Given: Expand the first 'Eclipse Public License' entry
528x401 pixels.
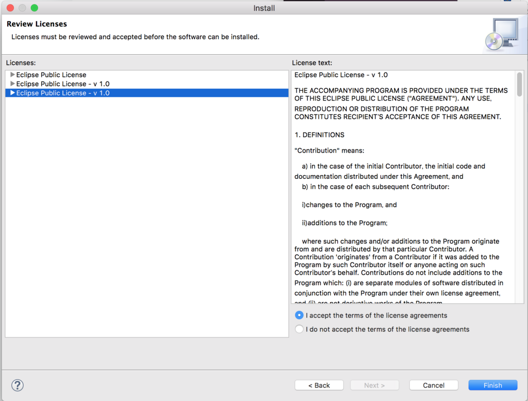Looking at the screenshot, I should pos(12,74).
